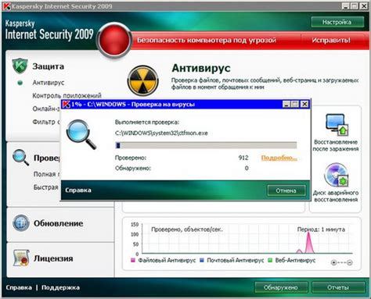Select Контроль приложений item
Image resolution: width=371 pixels, height=299 pixels.
point(67,95)
